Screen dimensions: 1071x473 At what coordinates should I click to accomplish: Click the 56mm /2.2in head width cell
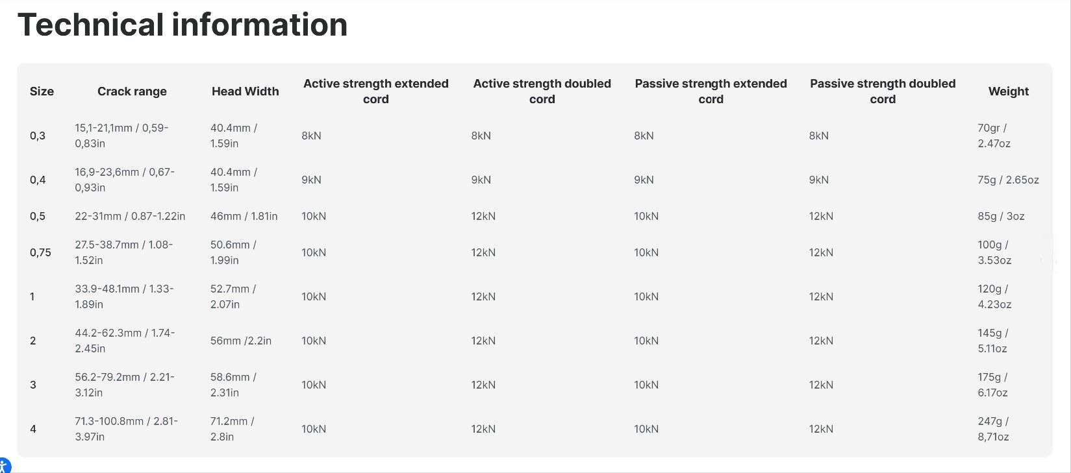click(x=241, y=341)
